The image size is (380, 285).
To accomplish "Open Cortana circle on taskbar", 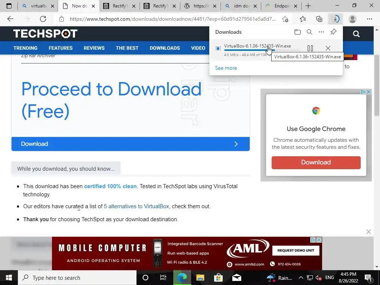I will click(145, 278).
